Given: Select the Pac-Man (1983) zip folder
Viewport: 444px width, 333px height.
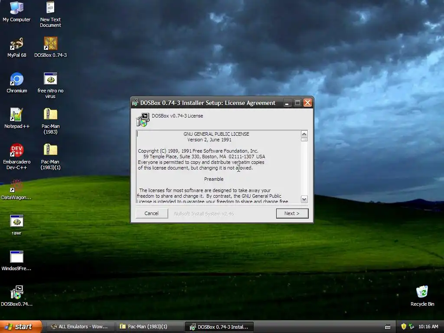Looking at the screenshot, I should (x=50, y=121).
